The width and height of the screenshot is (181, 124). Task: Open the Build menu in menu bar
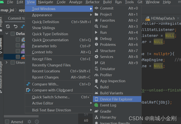tap(107, 2)
